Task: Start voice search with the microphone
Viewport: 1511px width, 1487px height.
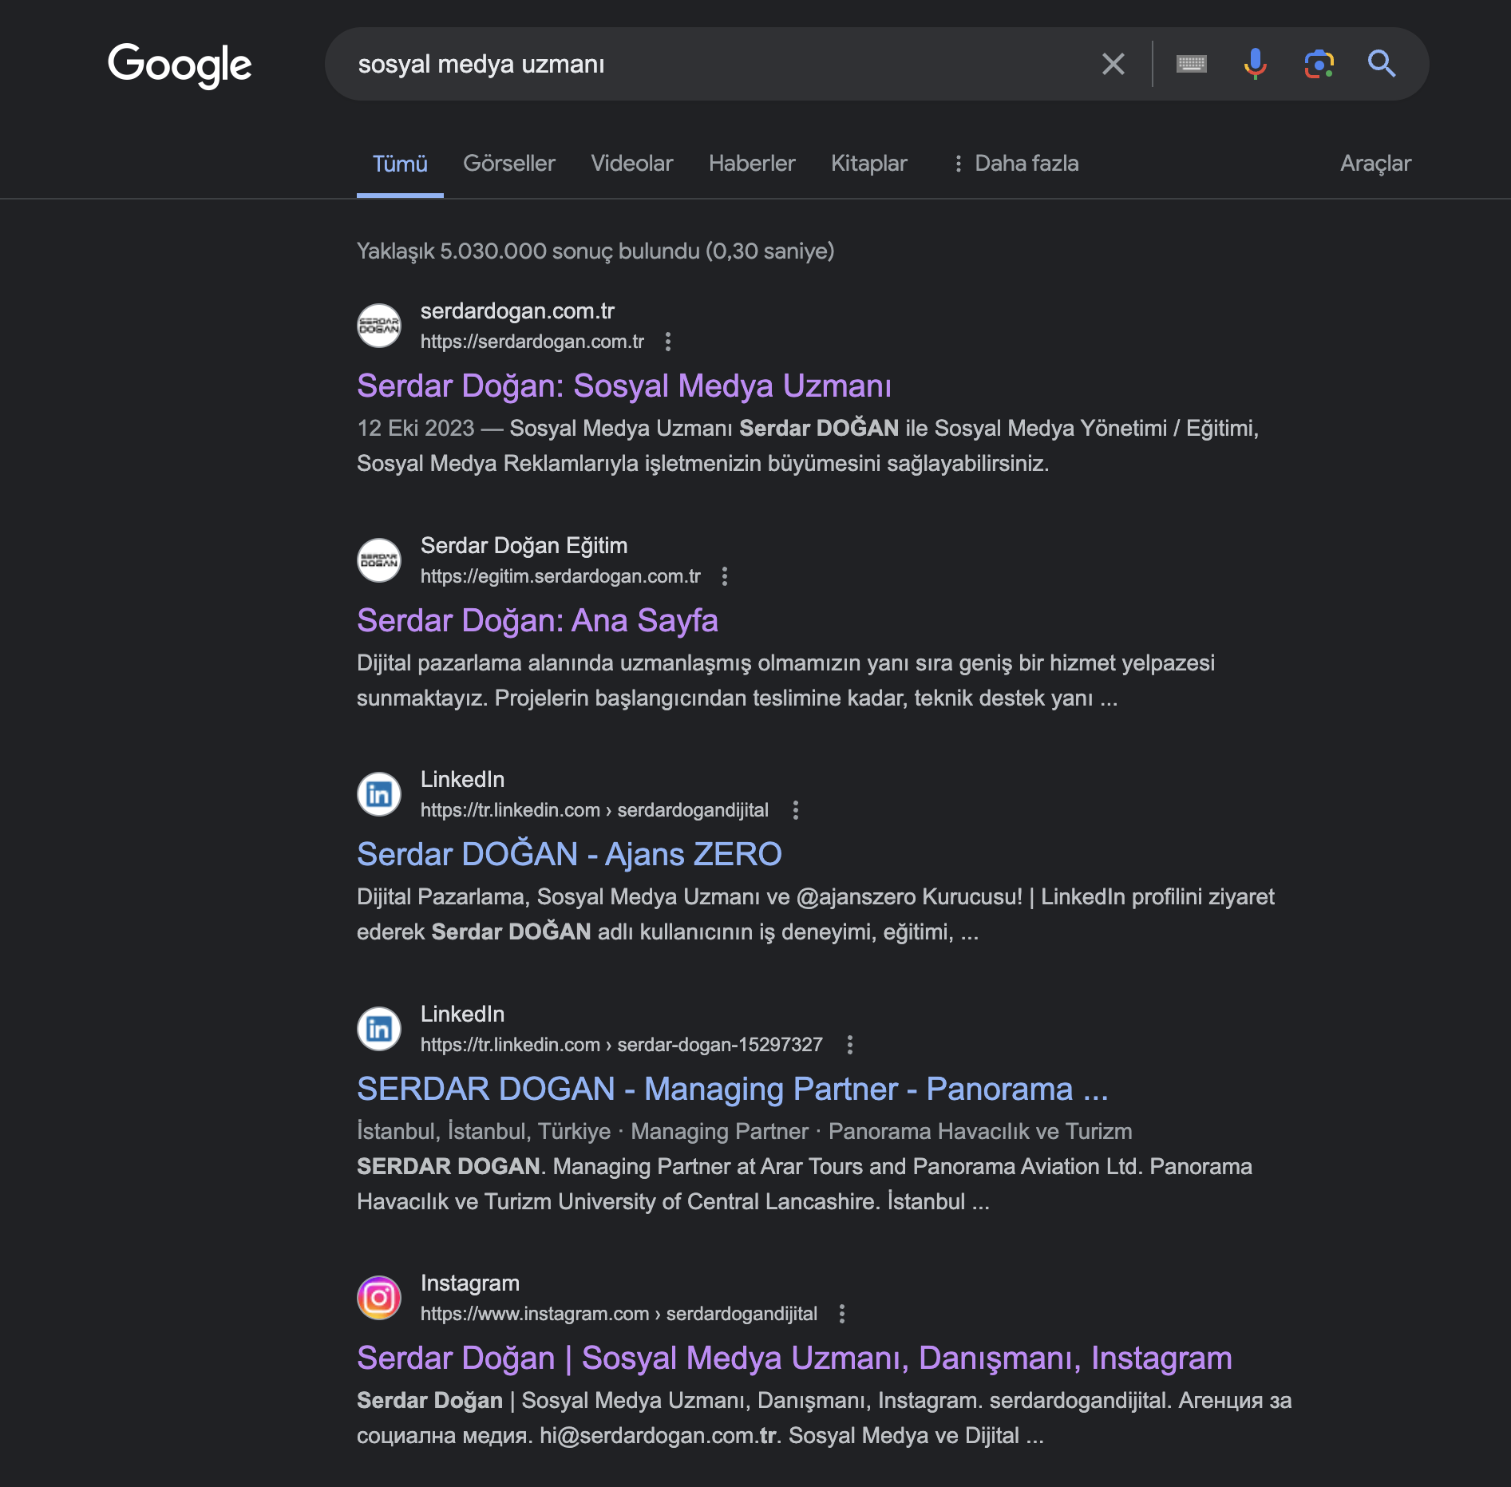Action: 1255,64
